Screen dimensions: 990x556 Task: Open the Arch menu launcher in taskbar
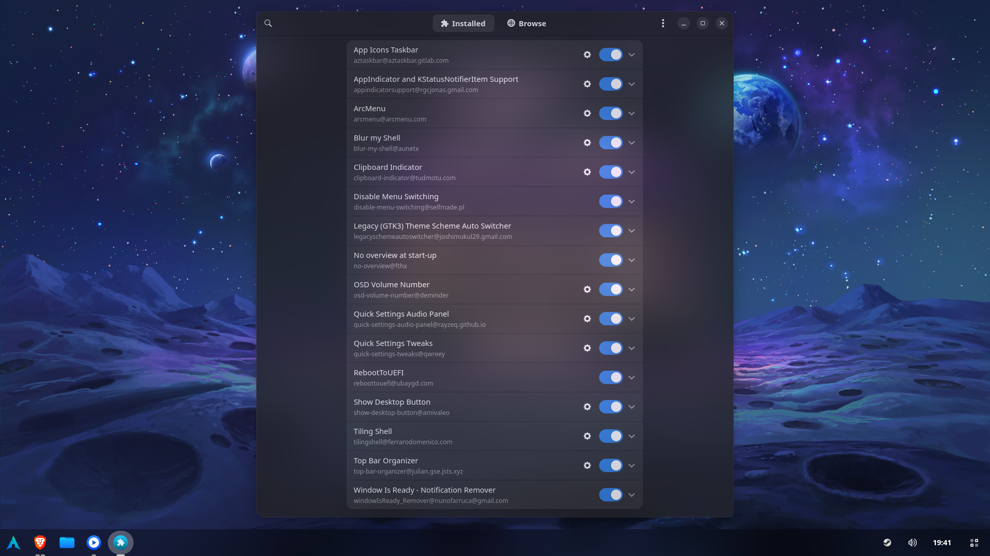point(13,543)
